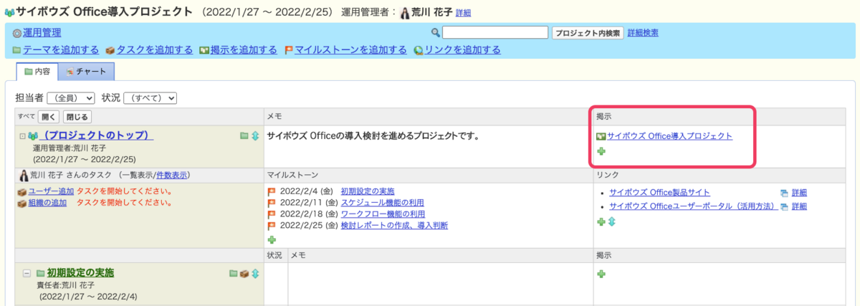Open サイボウズ Officeユーザーポータル（活用方法）link
The height and width of the screenshot is (306, 860).
click(693, 206)
